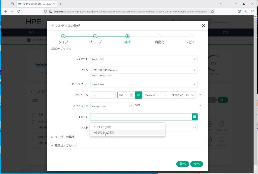Click the タイプ step checkmark circle
Screen dimensions: 258x174
(x=63, y=36)
